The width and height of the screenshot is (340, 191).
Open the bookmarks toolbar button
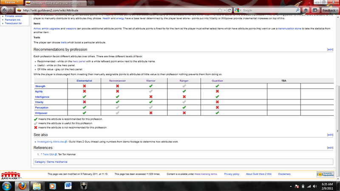[x=315, y=10]
